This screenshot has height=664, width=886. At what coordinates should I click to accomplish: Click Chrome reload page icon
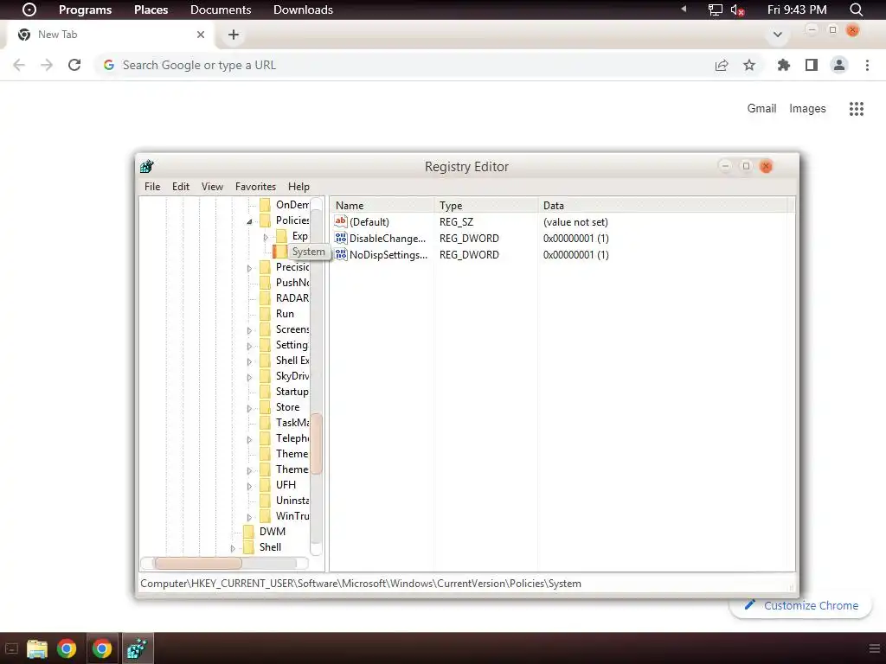74,65
